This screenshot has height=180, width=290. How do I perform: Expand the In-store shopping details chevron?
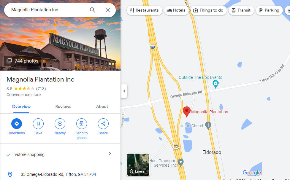pyautogui.click(x=110, y=154)
